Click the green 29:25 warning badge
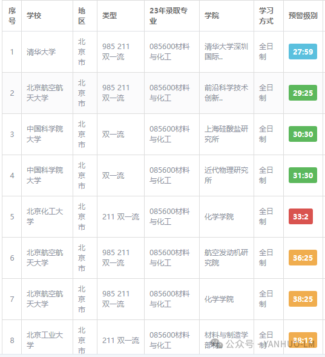Viewport: 325px width, 357px height. [x=303, y=93]
